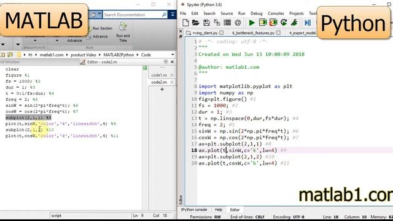Click the Re-run last script icon
Viewport: 393px width, 221px height.
coord(284,23)
